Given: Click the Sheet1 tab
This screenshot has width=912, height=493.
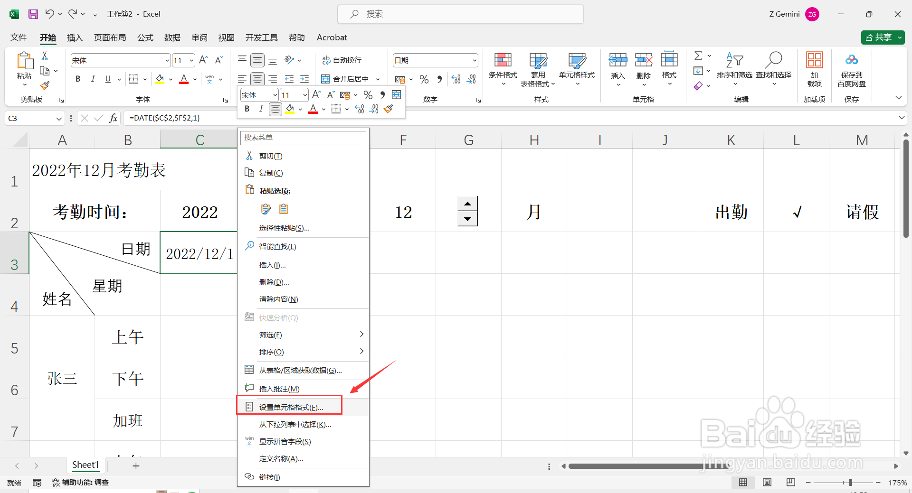Looking at the screenshot, I should pos(85,465).
